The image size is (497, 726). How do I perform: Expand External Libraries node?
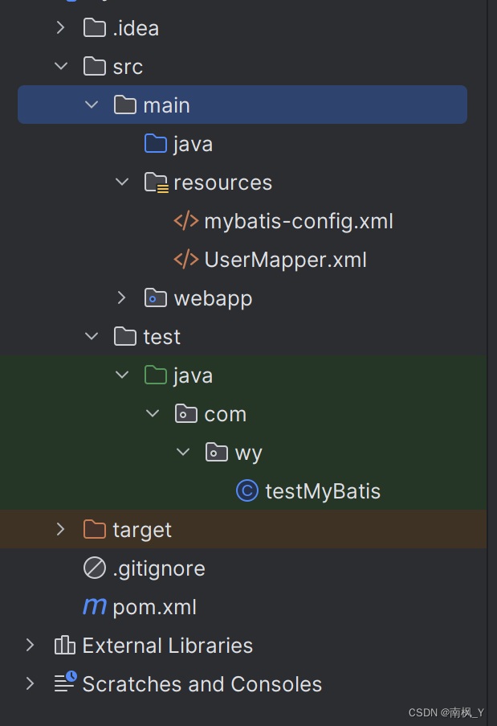30,646
